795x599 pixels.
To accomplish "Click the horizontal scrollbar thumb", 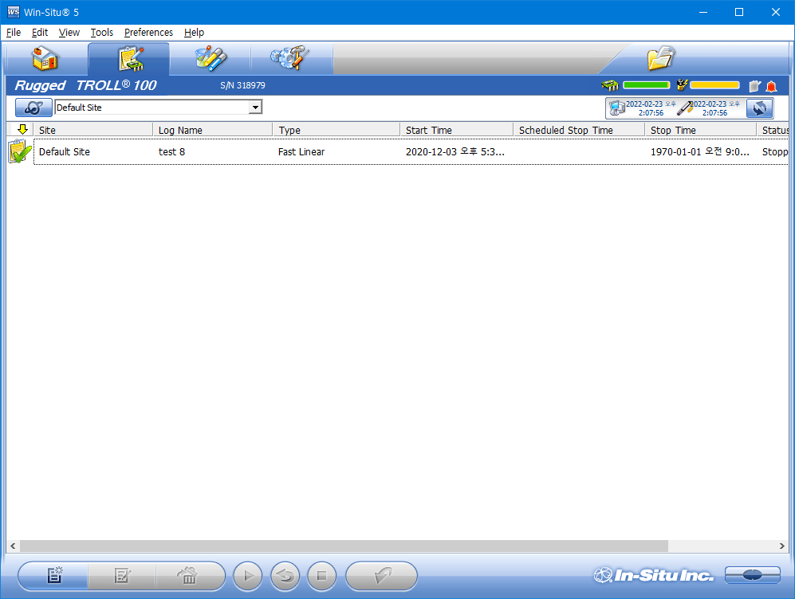I will (344, 546).
